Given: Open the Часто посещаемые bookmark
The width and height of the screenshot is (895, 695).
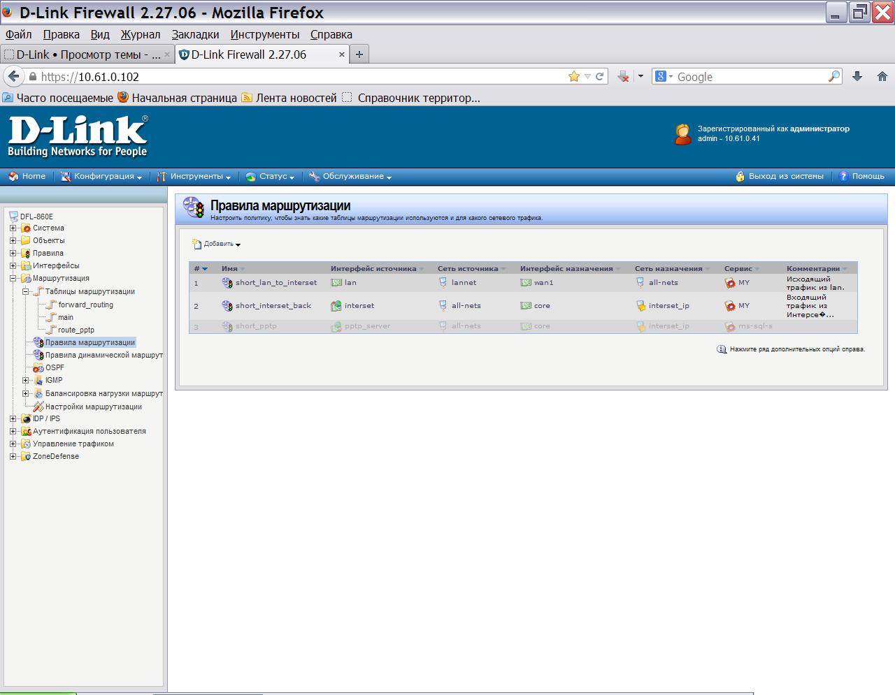Looking at the screenshot, I should pyautogui.click(x=58, y=98).
